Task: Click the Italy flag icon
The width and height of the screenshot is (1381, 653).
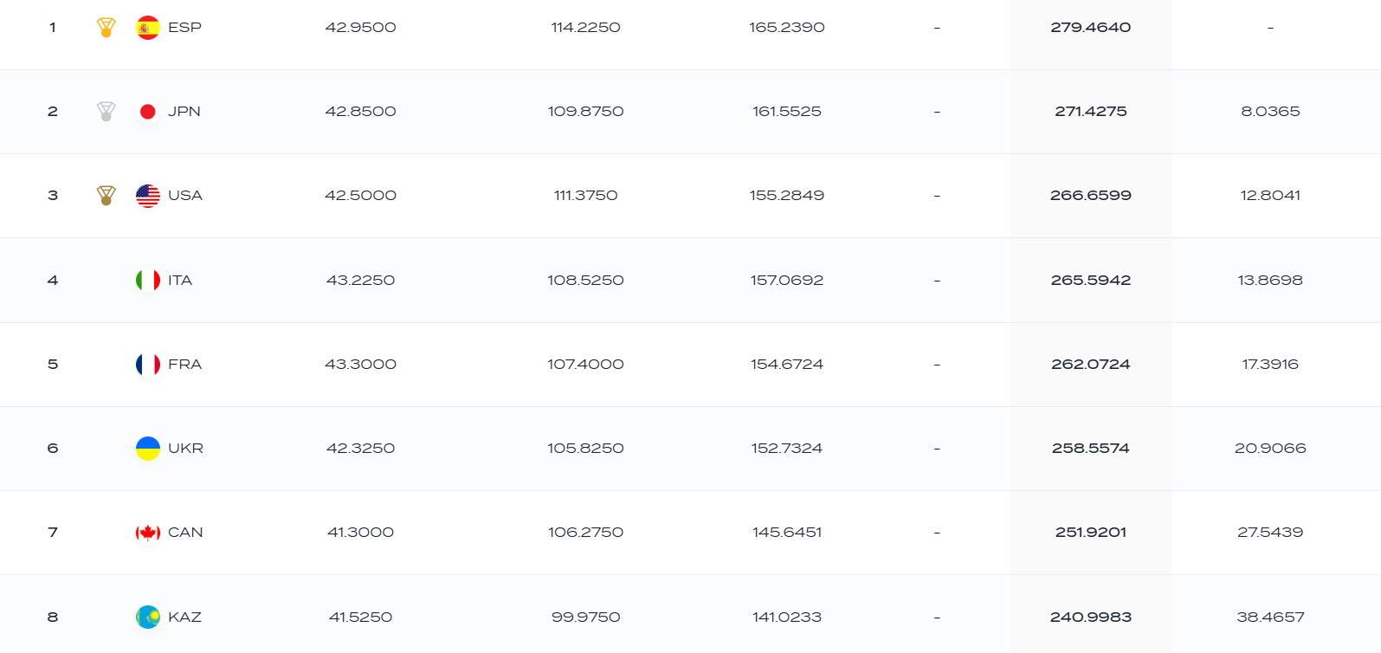Action: click(x=148, y=281)
